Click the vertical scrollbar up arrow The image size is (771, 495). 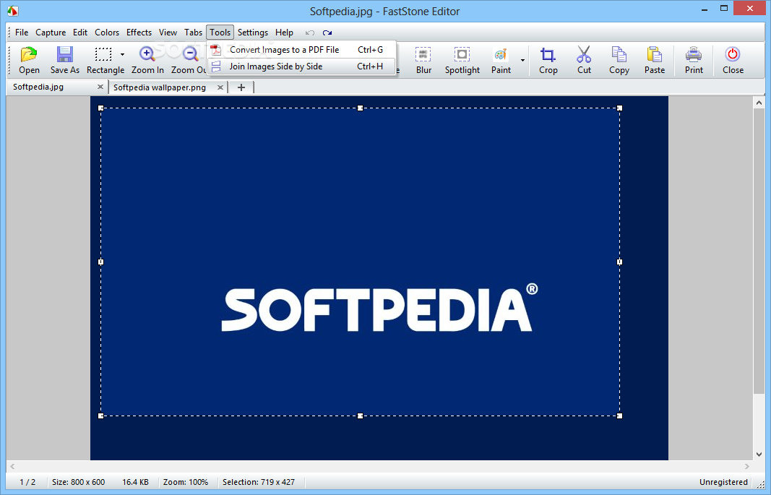click(x=759, y=103)
